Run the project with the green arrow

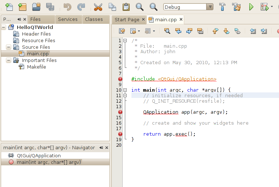pos(251,7)
